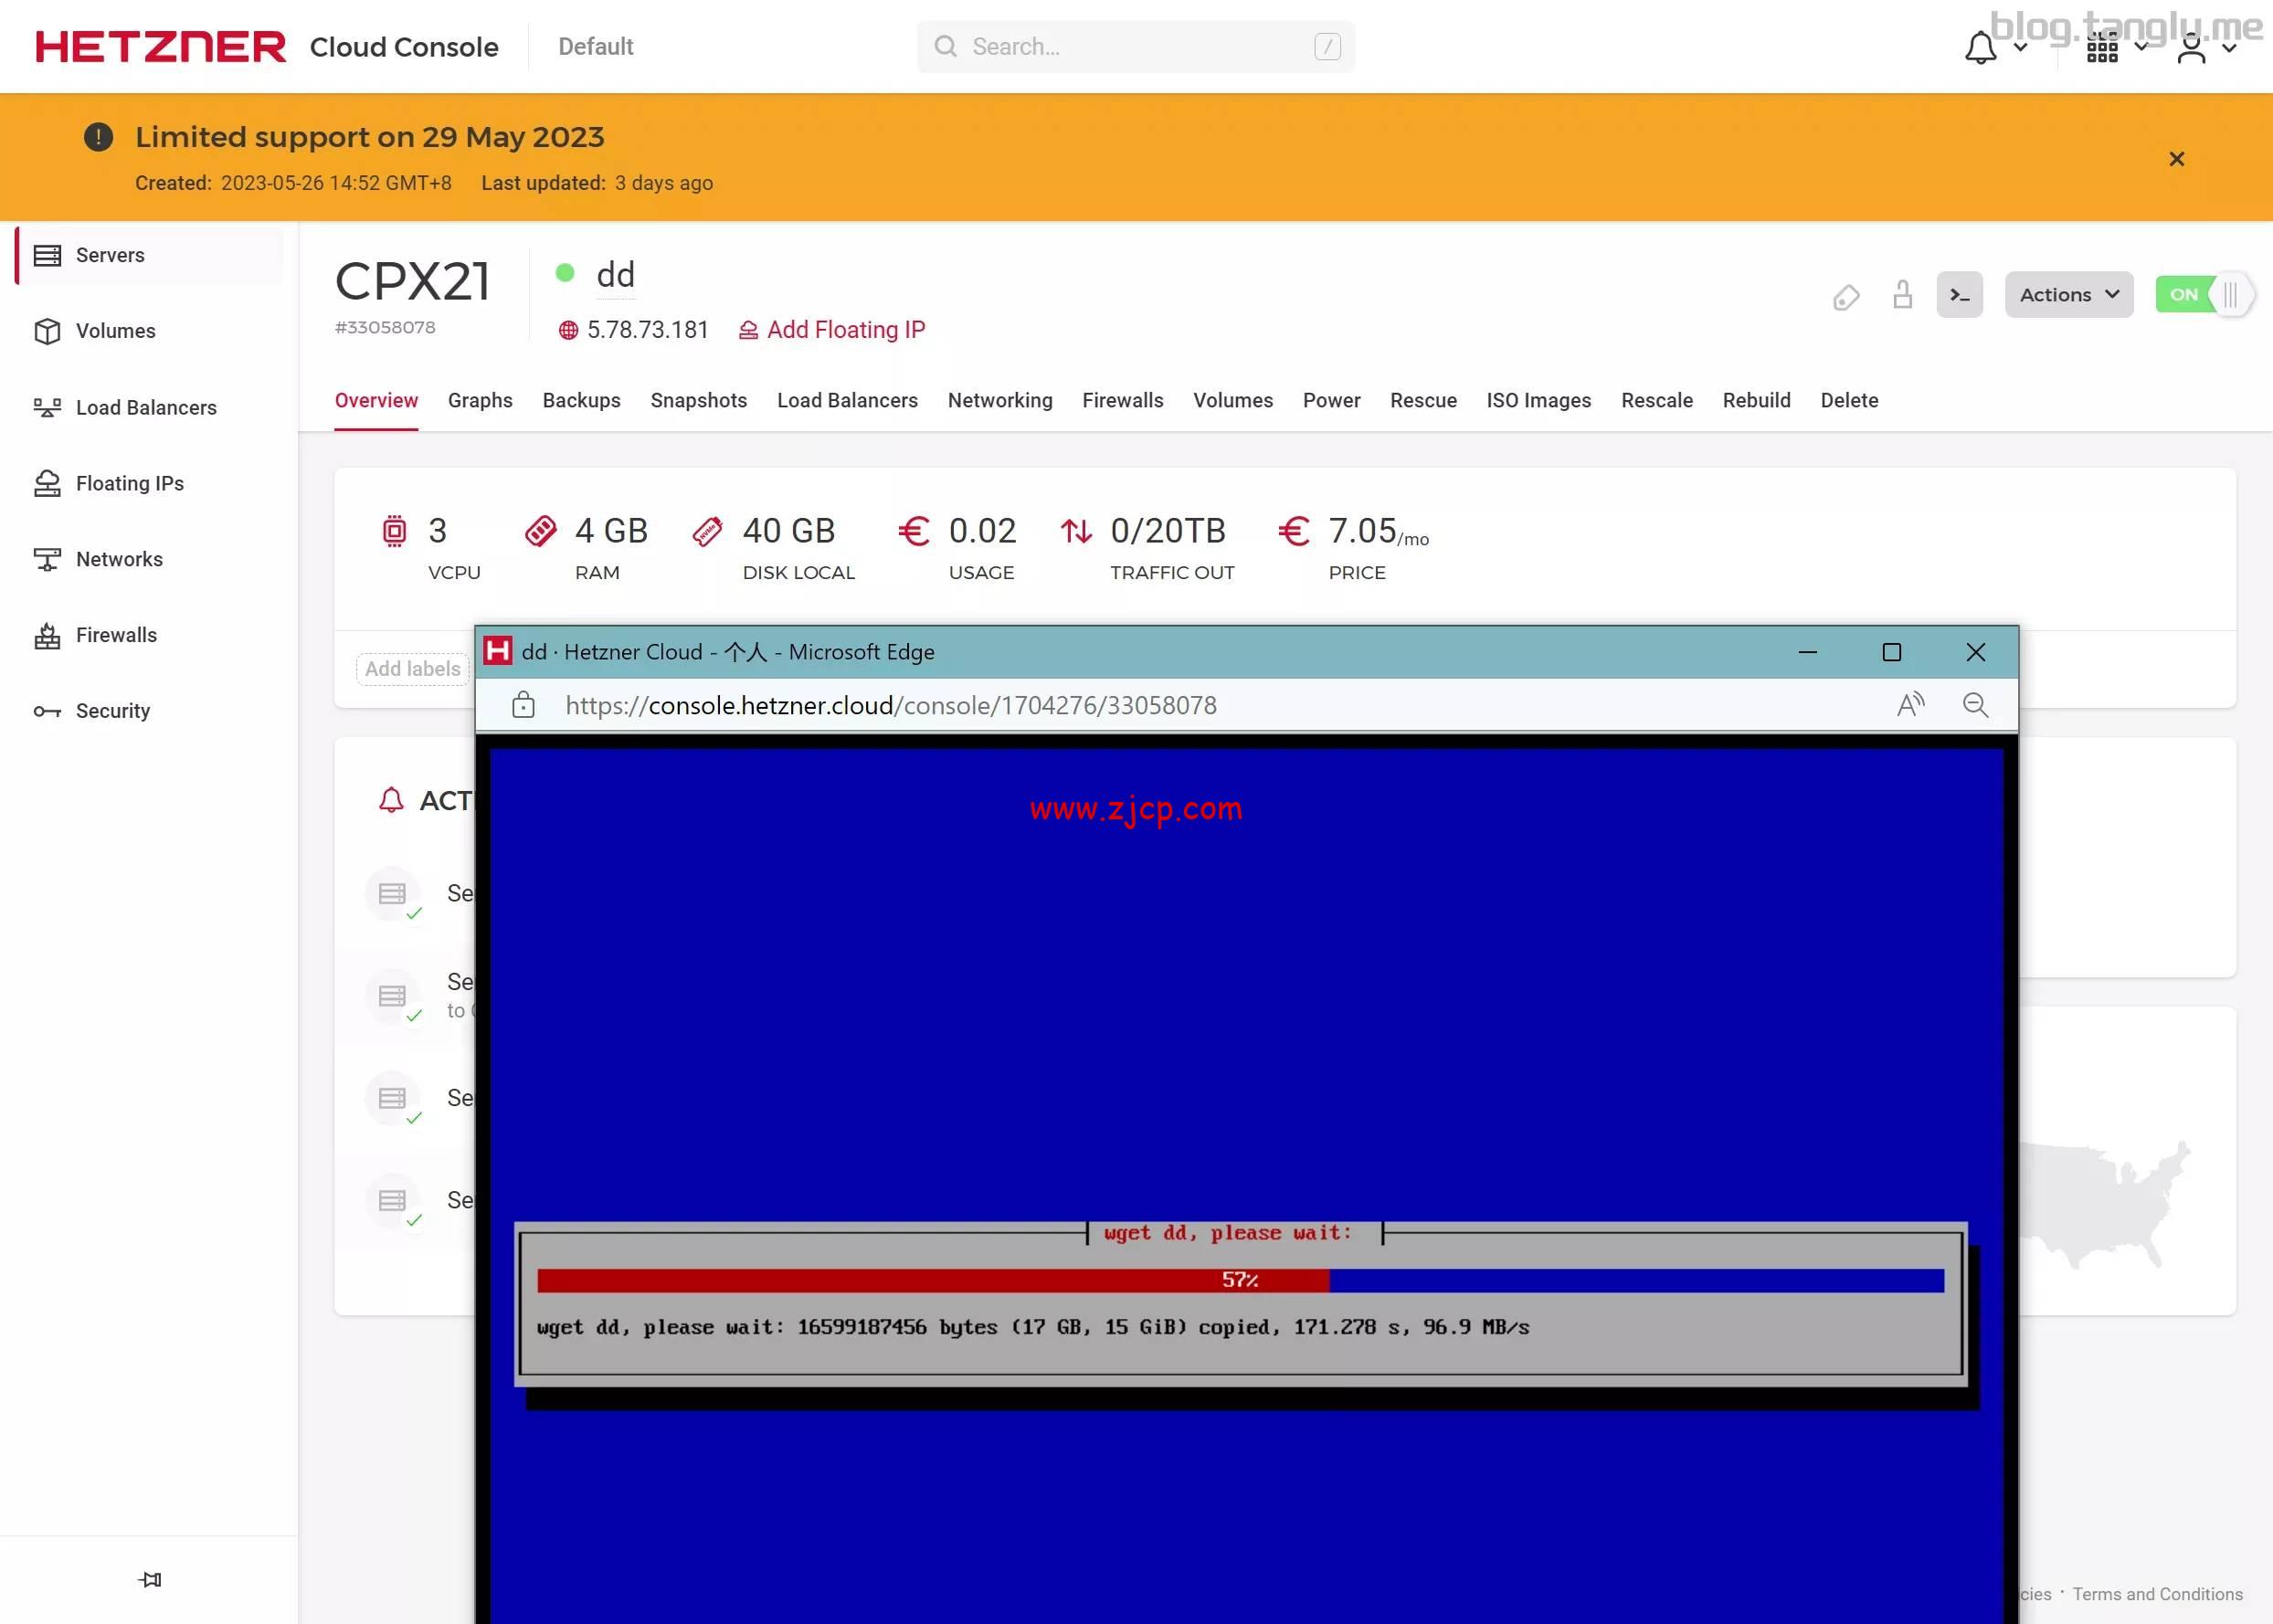Select Networks in the sidebar
The width and height of the screenshot is (2273, 1624).
point(120,559)
